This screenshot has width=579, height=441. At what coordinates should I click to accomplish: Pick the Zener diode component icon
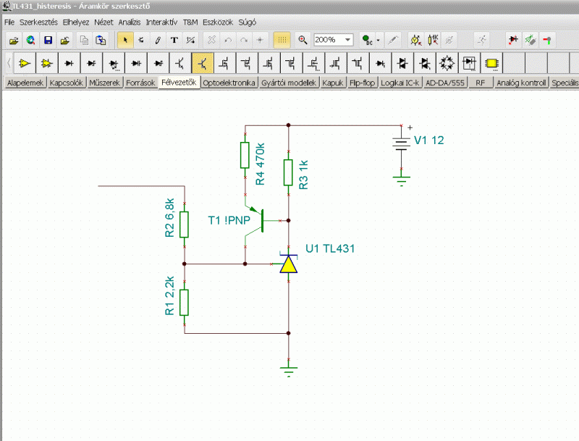91,64
